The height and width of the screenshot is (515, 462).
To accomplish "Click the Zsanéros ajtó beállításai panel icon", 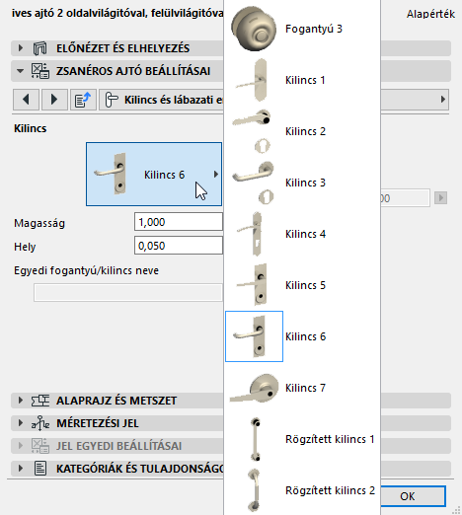I will [40, 71].
